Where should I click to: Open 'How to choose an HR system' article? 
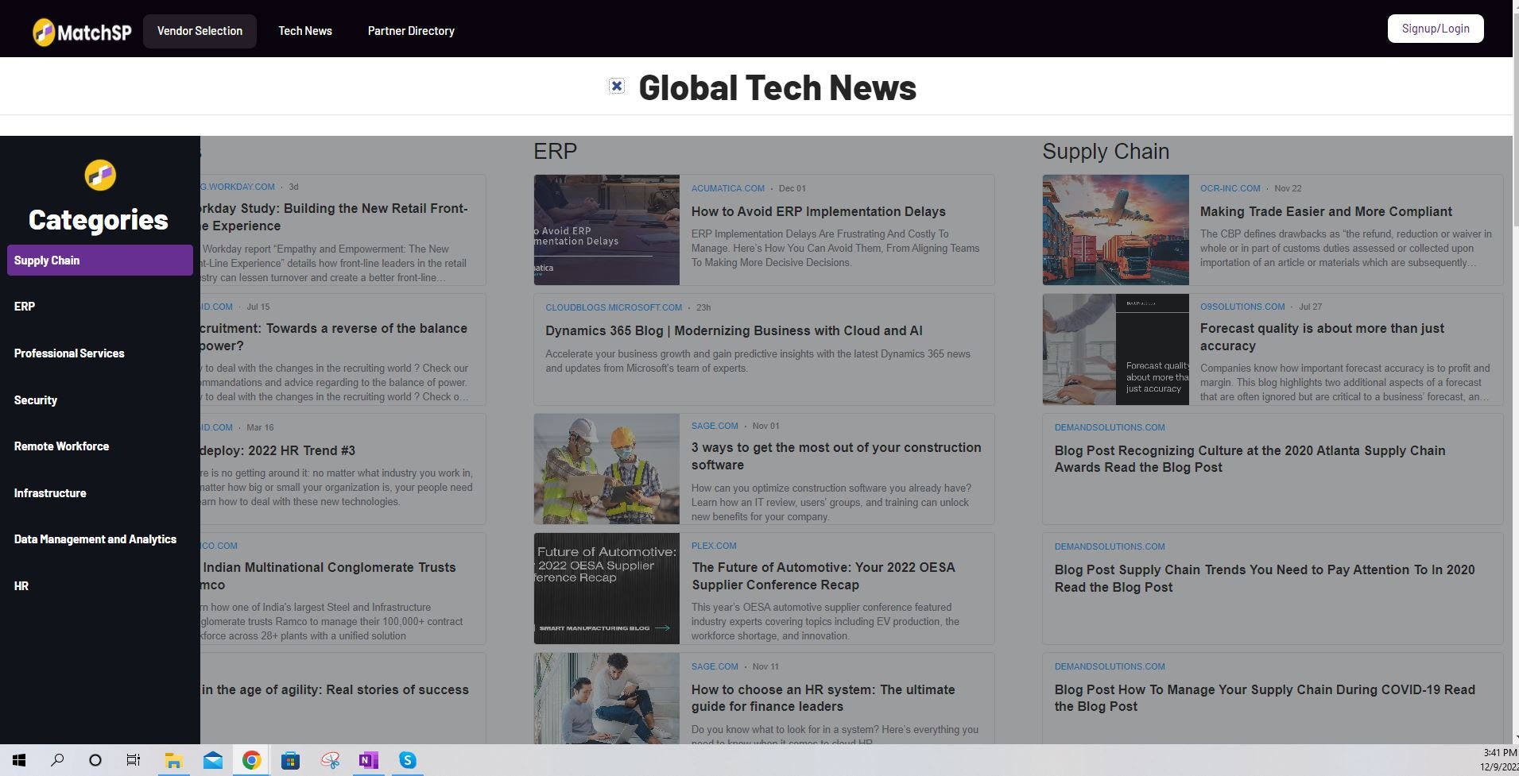click(x=823, y=698)
